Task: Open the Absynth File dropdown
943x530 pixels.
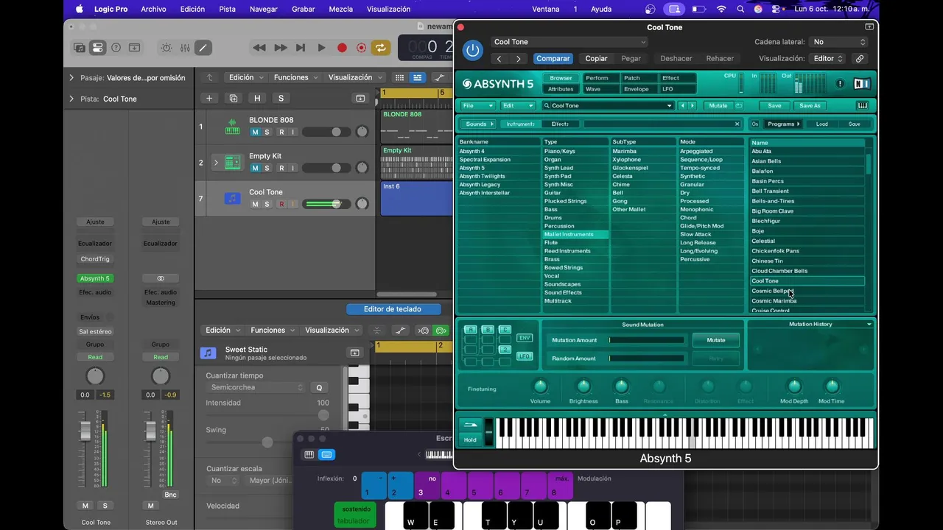Action: 477,105
